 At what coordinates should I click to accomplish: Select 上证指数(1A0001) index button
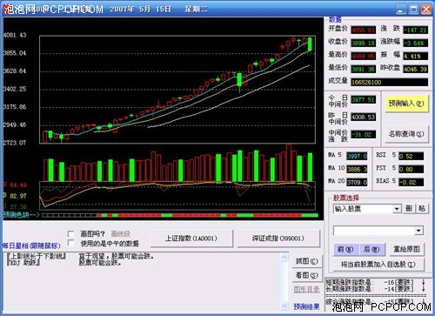[x=191, y=239]
